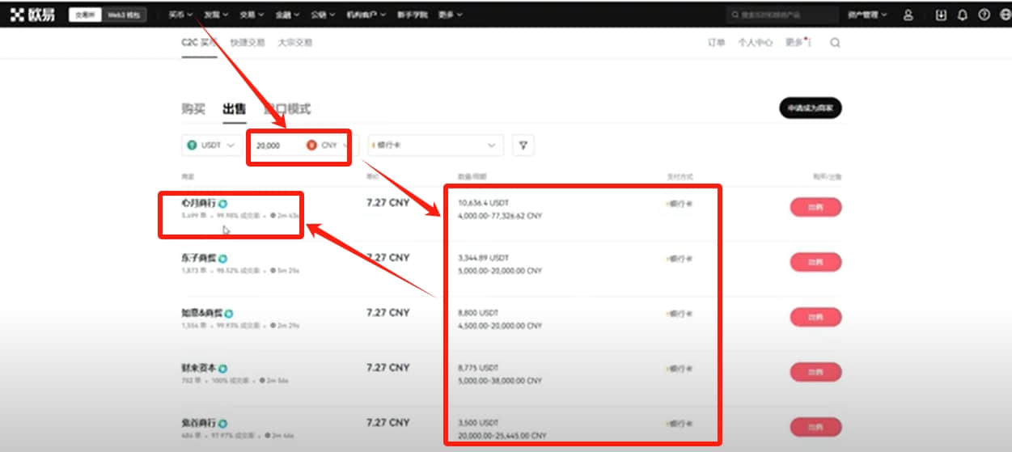The height and width of the screenshot is (452, 1012).
Task: Open the CNY currency dropdown arrow
Action: (x=345, y=146)
